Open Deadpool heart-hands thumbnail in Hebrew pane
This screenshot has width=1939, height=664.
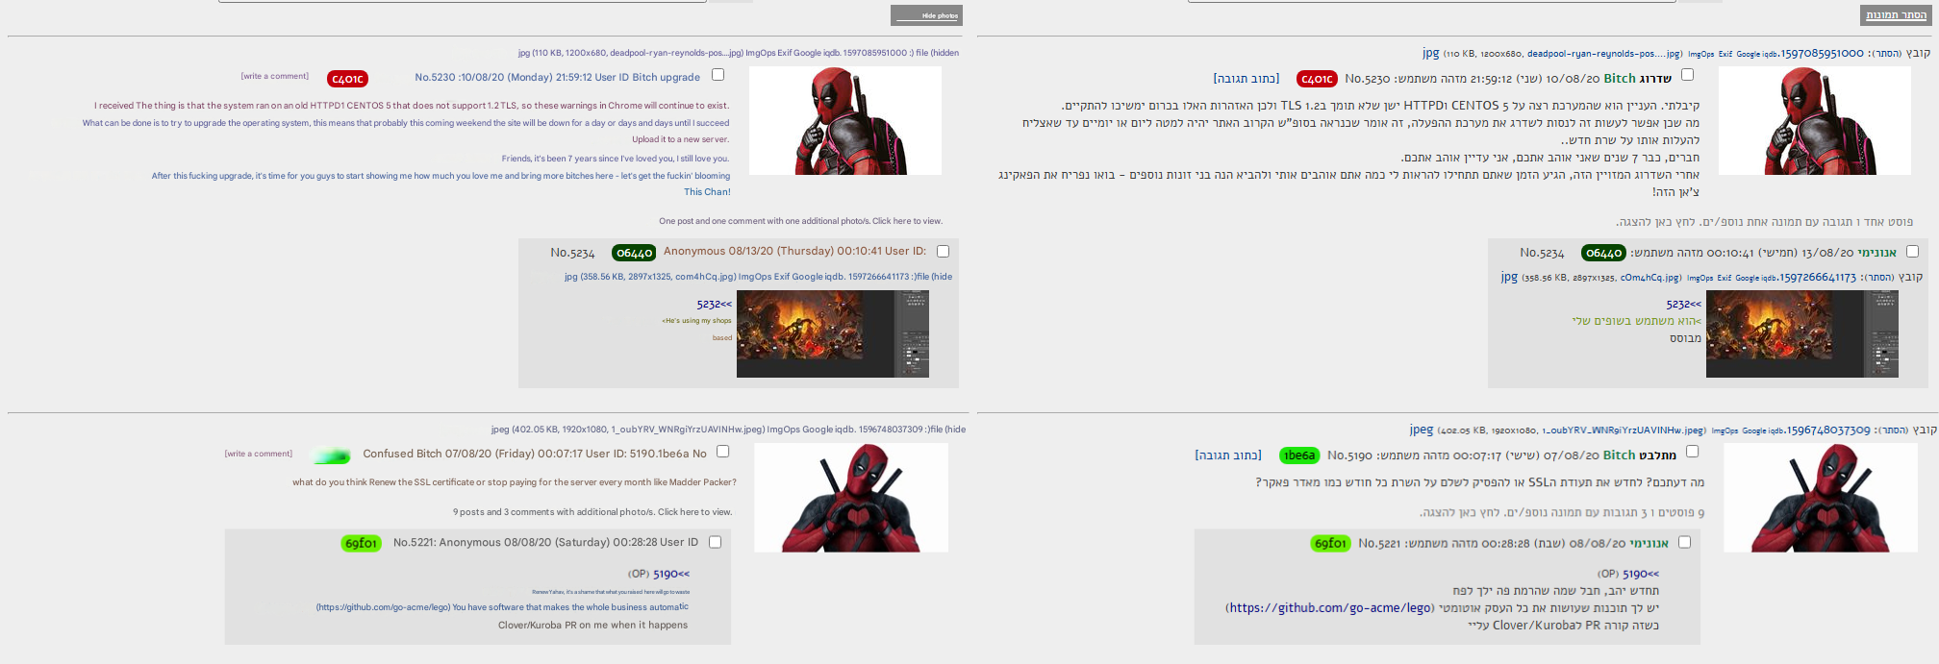[1820, 498]
